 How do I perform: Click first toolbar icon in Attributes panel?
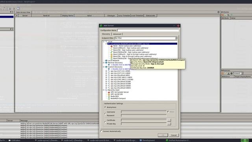click(x=222, y=15)
